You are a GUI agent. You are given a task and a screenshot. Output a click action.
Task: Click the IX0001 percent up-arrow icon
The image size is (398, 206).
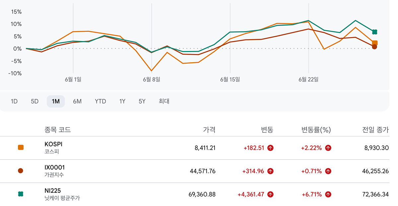[328, 171]
